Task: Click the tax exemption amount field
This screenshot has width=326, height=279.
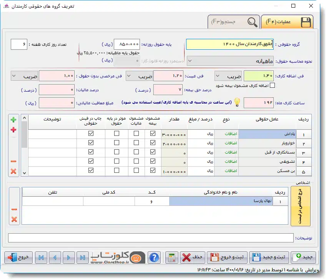Action: 57,103
